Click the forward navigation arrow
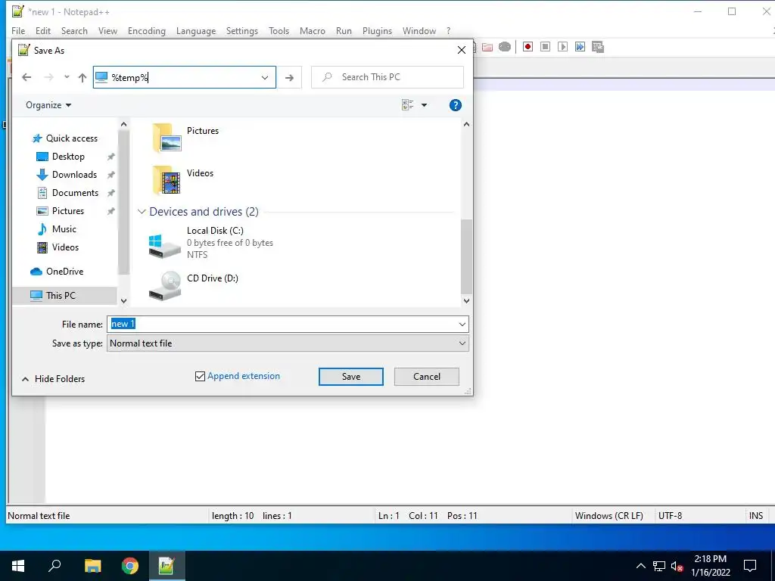Image resolution: width=775 pixels, height=581 pixels. [48, 78]
